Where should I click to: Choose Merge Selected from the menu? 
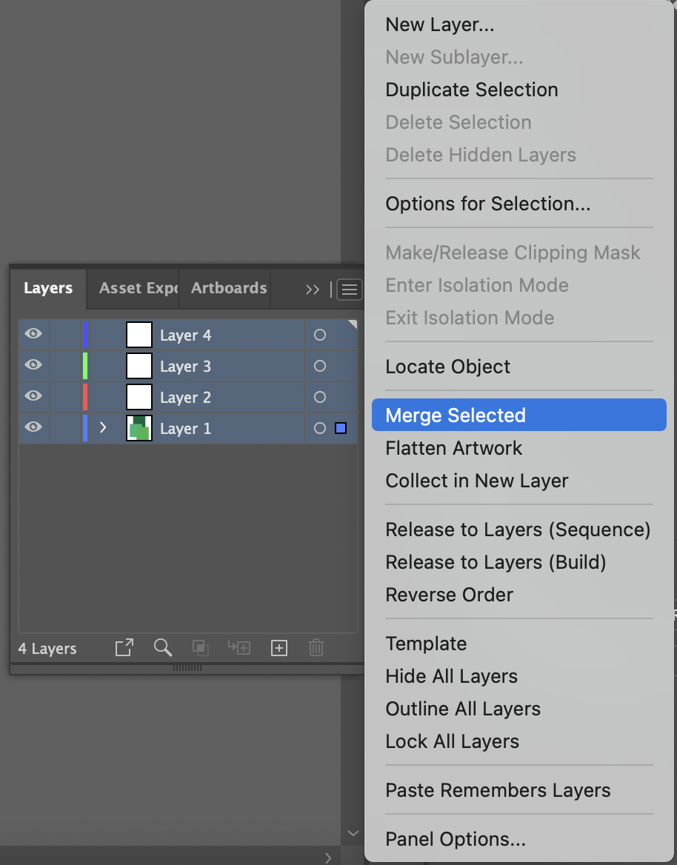456,415
